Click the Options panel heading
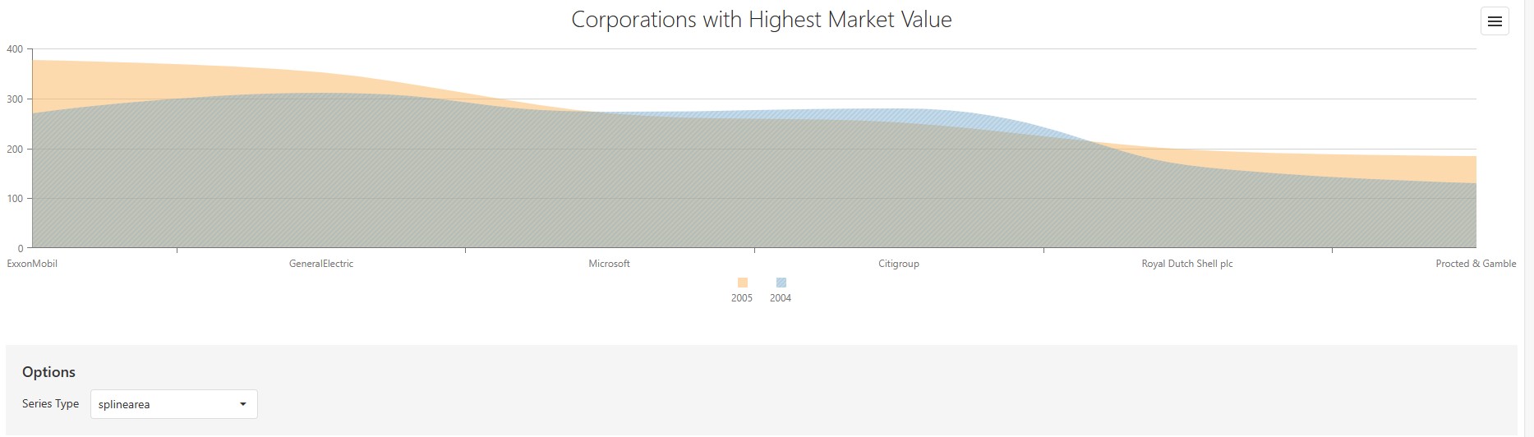The height and width of the screenshot is (437, 1534). (x=48, y=372)
